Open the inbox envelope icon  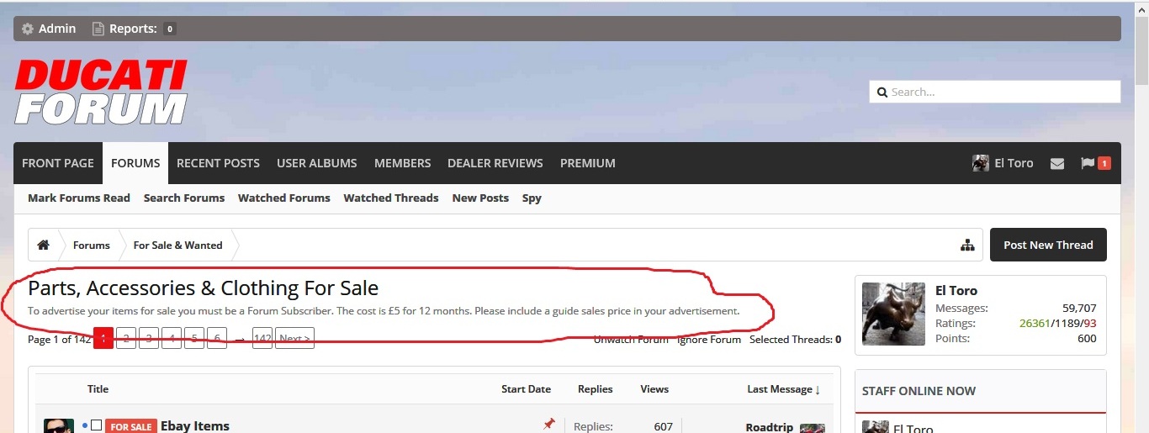coord(1057,164)
